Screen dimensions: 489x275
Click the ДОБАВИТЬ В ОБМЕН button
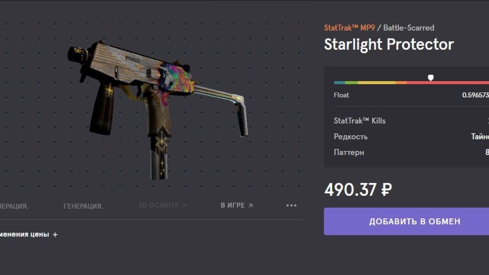[x=407, y=221]
